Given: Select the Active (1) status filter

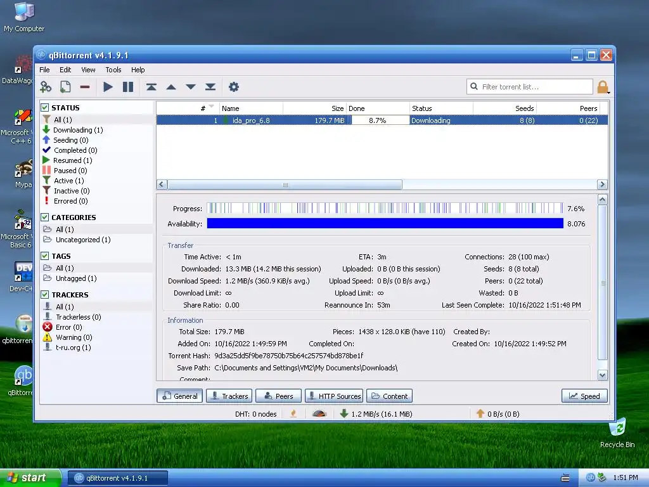Looking at the screenshot, I should (x=68, y=181).
